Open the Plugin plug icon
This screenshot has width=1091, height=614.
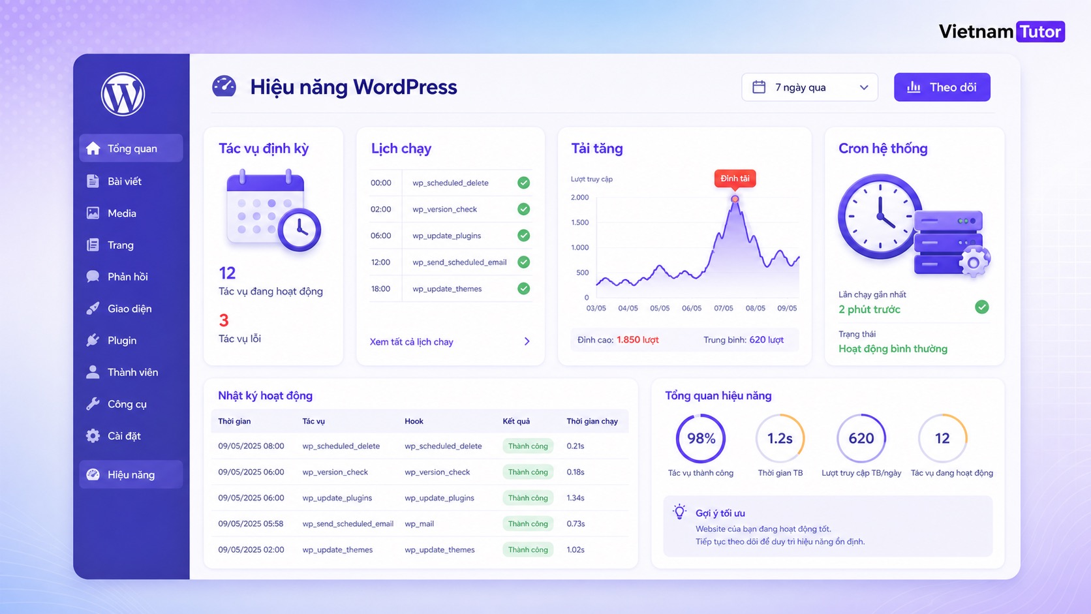point(93,340)
